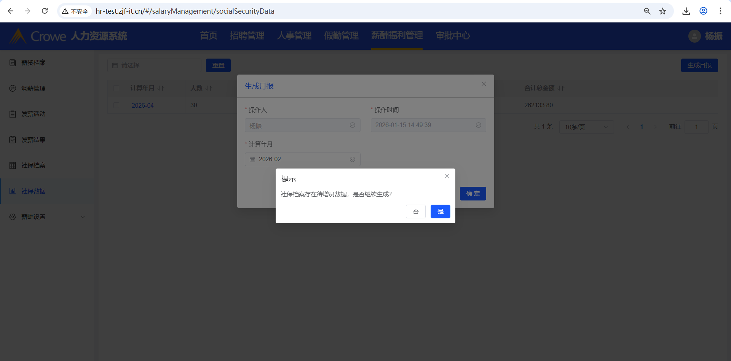Image resolution: width=731 pixels, height=361 pixels.
Task: Open the 招聘管理 top menu
Action: (247, 36)
